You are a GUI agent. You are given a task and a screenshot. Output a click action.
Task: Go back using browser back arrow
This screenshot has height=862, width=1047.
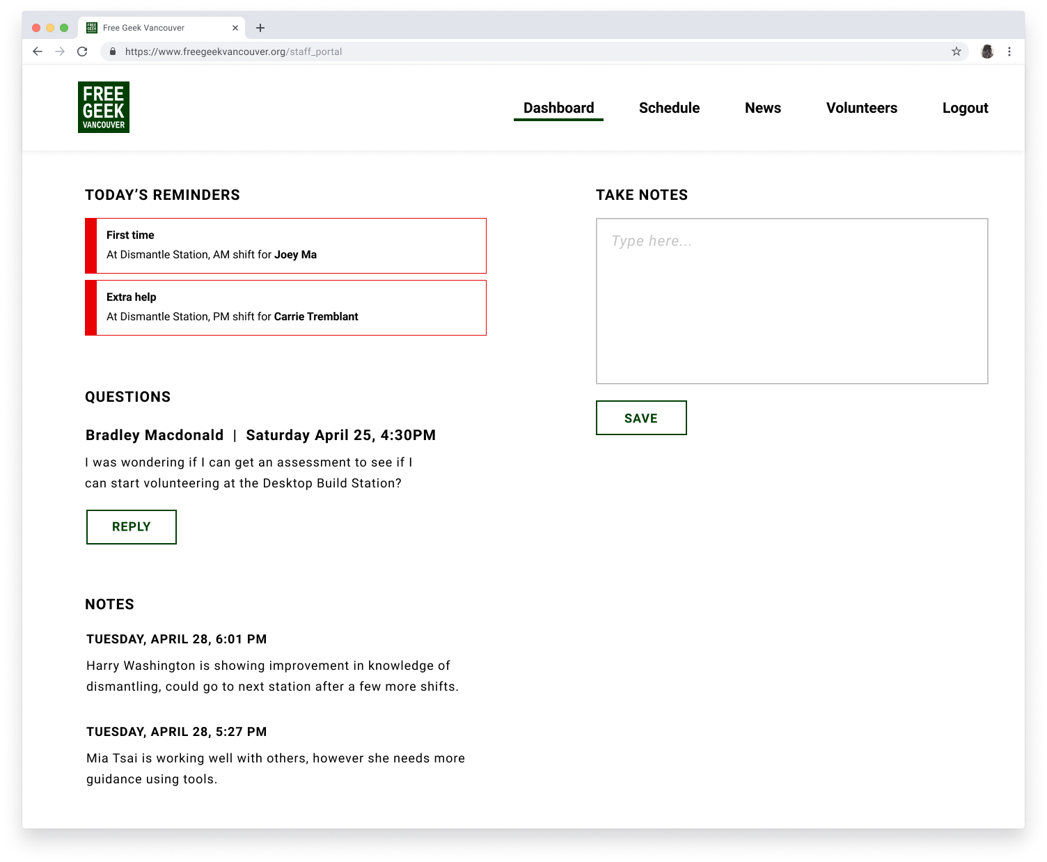[x=38, y=52]
